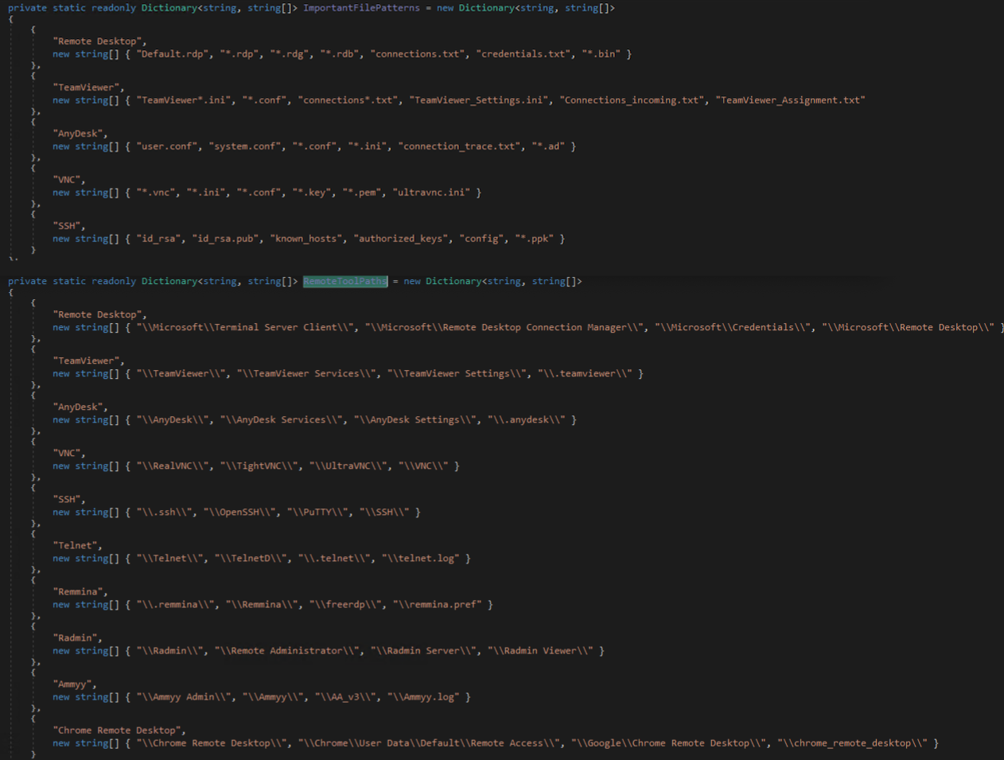
Task: Select the "\\Remote Administrator\\" path string
Action: point(287,651)
